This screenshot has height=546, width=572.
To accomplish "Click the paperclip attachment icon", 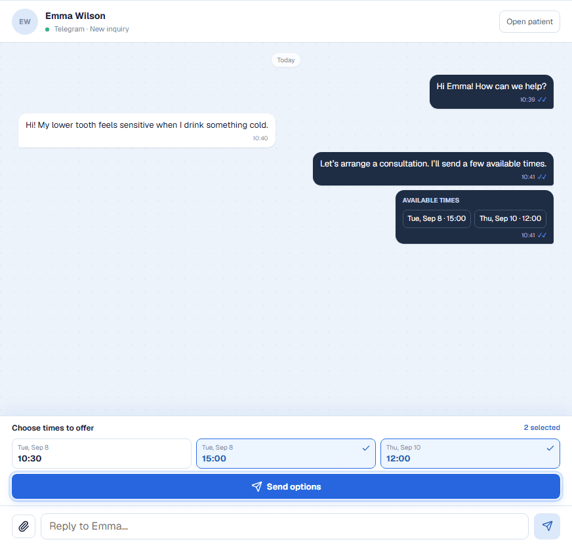I will coord(24,526).
